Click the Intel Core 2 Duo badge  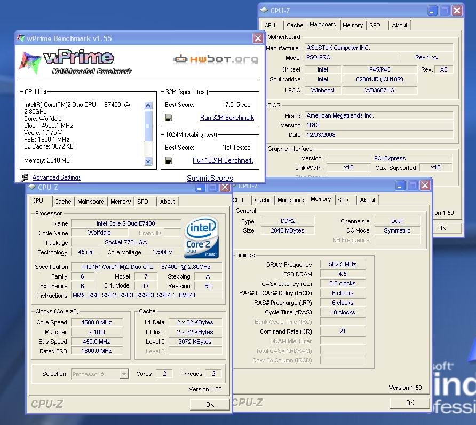(201, 237)
